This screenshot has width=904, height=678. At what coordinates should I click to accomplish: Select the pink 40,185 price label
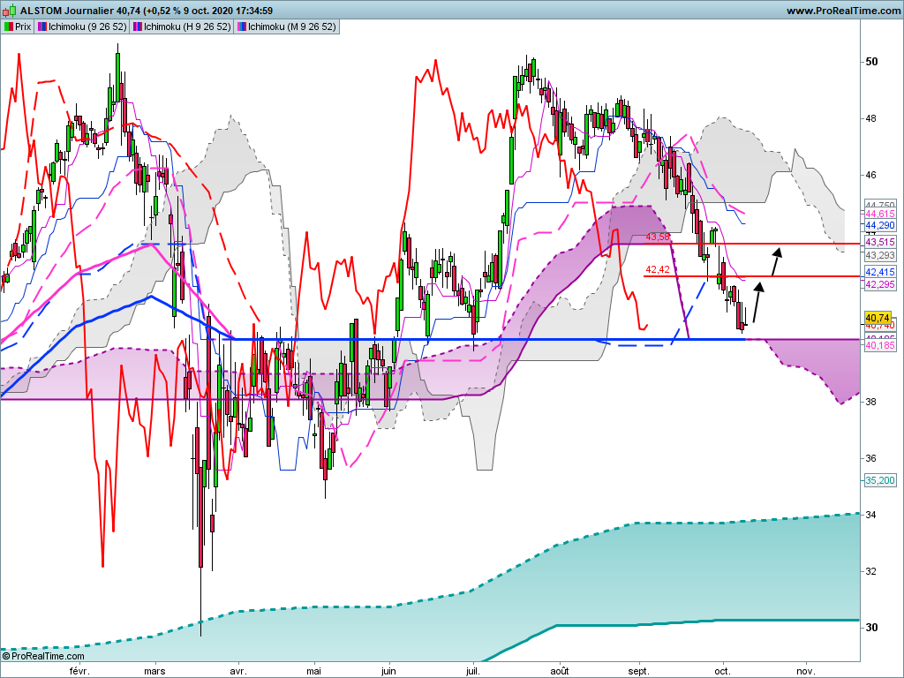[x=880, y=345]
